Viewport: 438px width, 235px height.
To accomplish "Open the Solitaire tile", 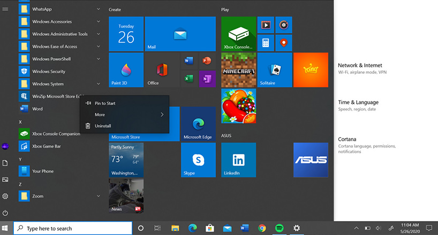I will (275, 70).
